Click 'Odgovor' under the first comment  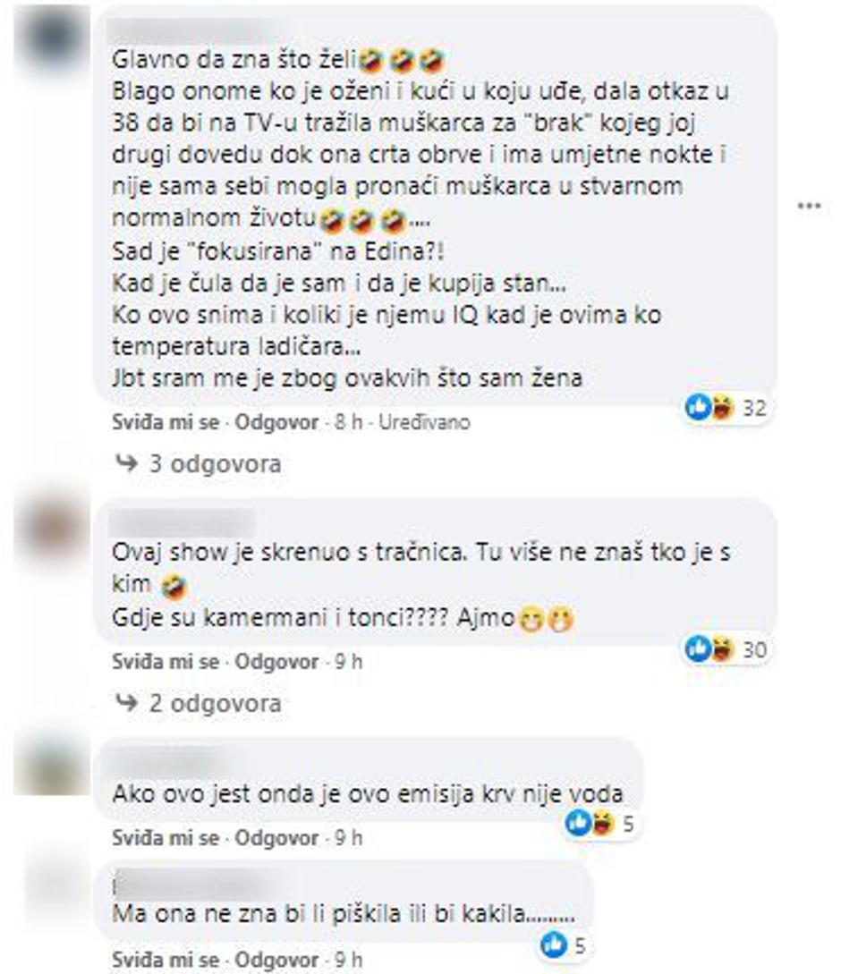coord(276,422)
